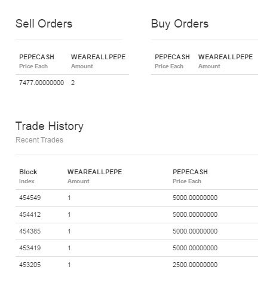Click the 2500.00000000 trade price
The image size is (279, 282).
click(x=195, y=265)
